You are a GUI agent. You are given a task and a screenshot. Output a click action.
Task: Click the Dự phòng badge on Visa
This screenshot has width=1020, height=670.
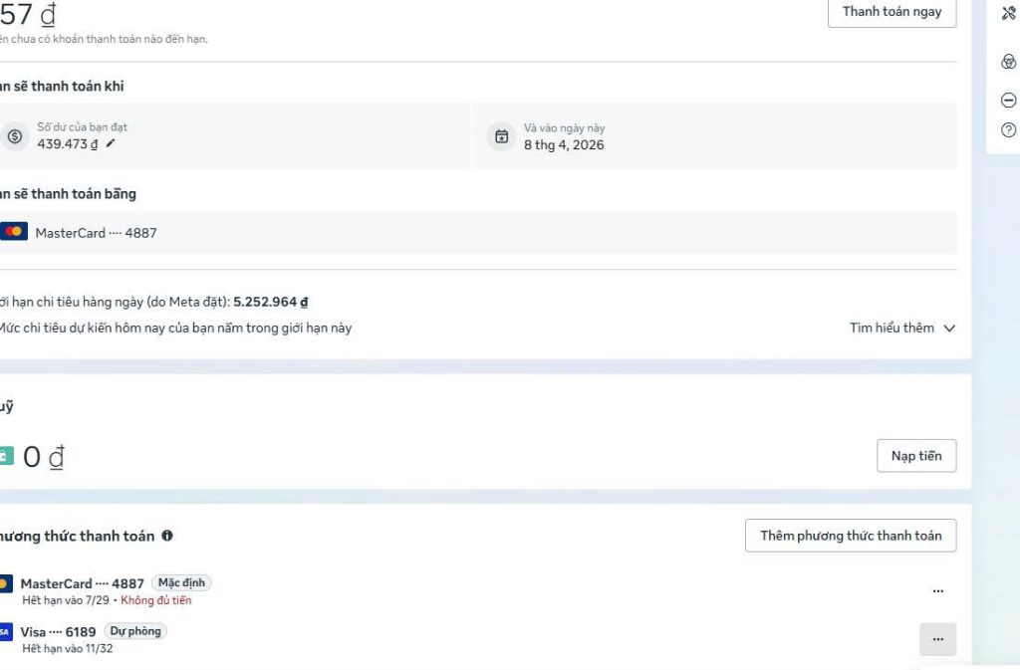[x=134, y=631]
